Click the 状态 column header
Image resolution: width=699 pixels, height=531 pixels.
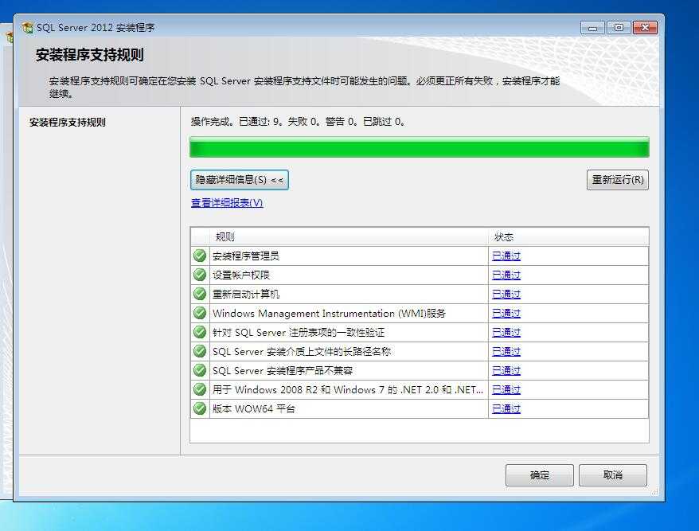pos(568,236)
